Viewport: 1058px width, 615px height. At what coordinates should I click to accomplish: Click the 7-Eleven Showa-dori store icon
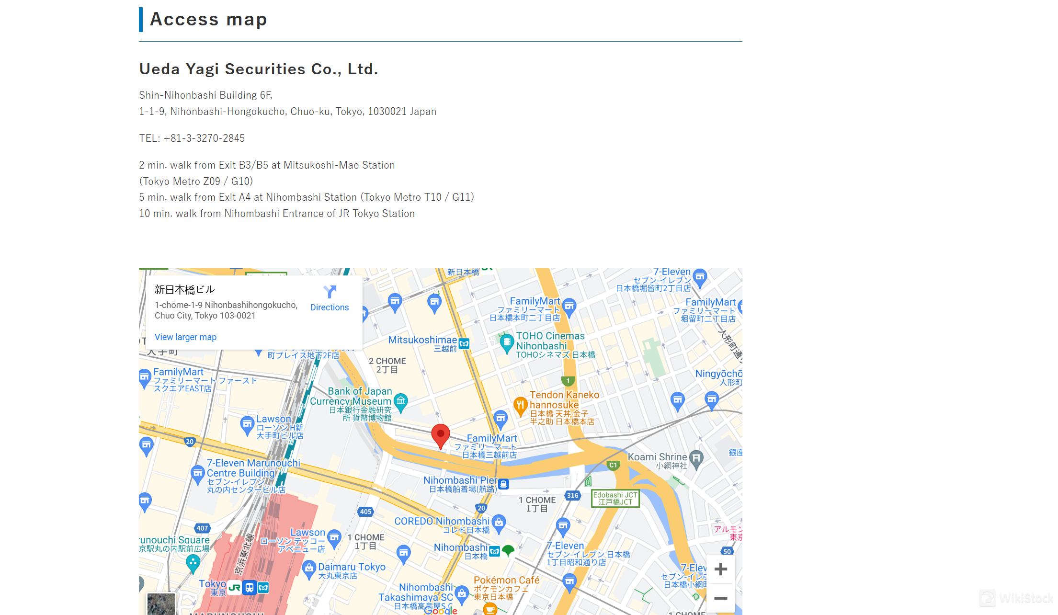coord(563,527)
